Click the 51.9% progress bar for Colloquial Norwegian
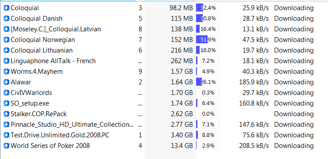The height and width of the screenshot is (159, 328). click(x=207, y=40)
